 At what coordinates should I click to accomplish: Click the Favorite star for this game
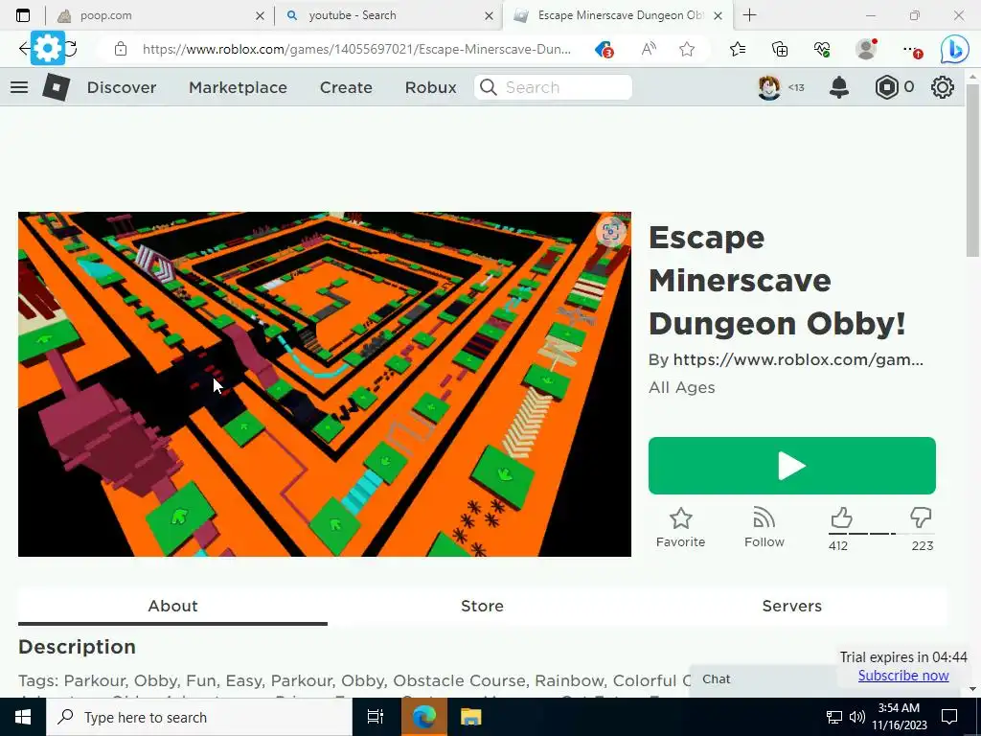(x=680, y=528)
